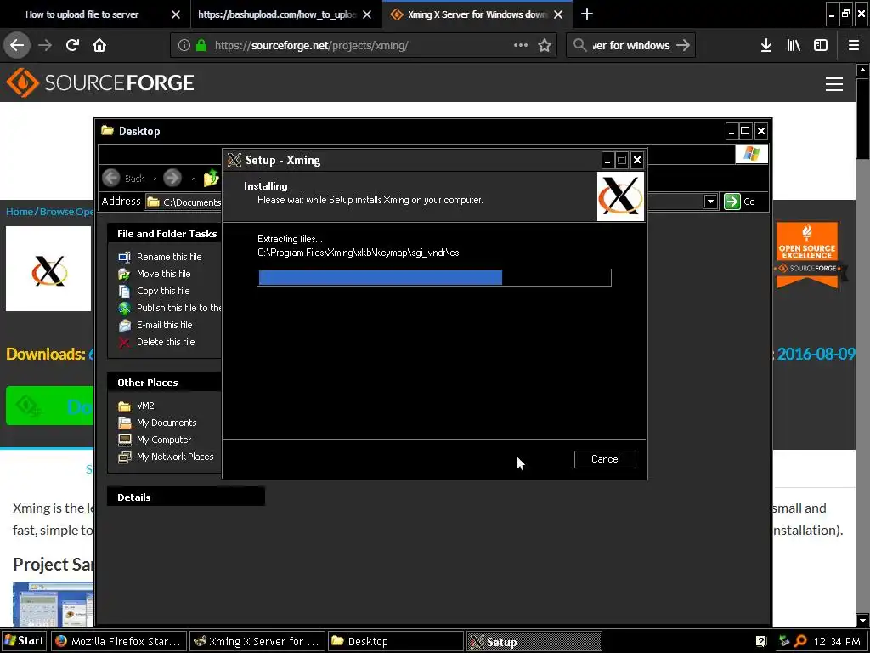Click the magnifier icon in system tray
This screenshot has width=870, height=653.
pos(800,641)
